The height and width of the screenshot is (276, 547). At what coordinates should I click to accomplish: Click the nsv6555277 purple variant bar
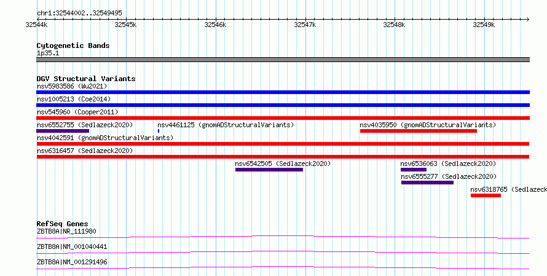tap(427, 183)
